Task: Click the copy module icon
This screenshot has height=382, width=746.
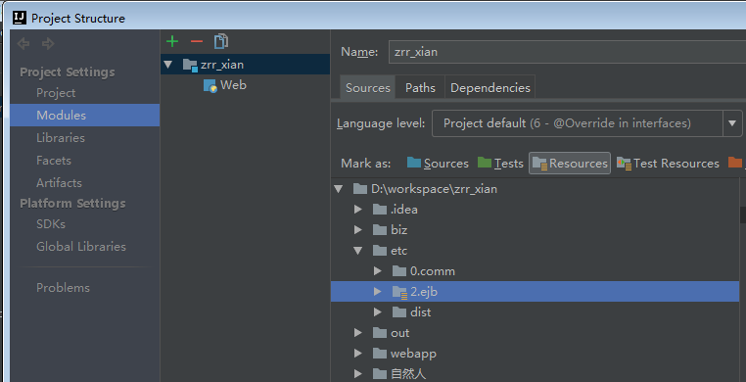Action: point(221,41)
